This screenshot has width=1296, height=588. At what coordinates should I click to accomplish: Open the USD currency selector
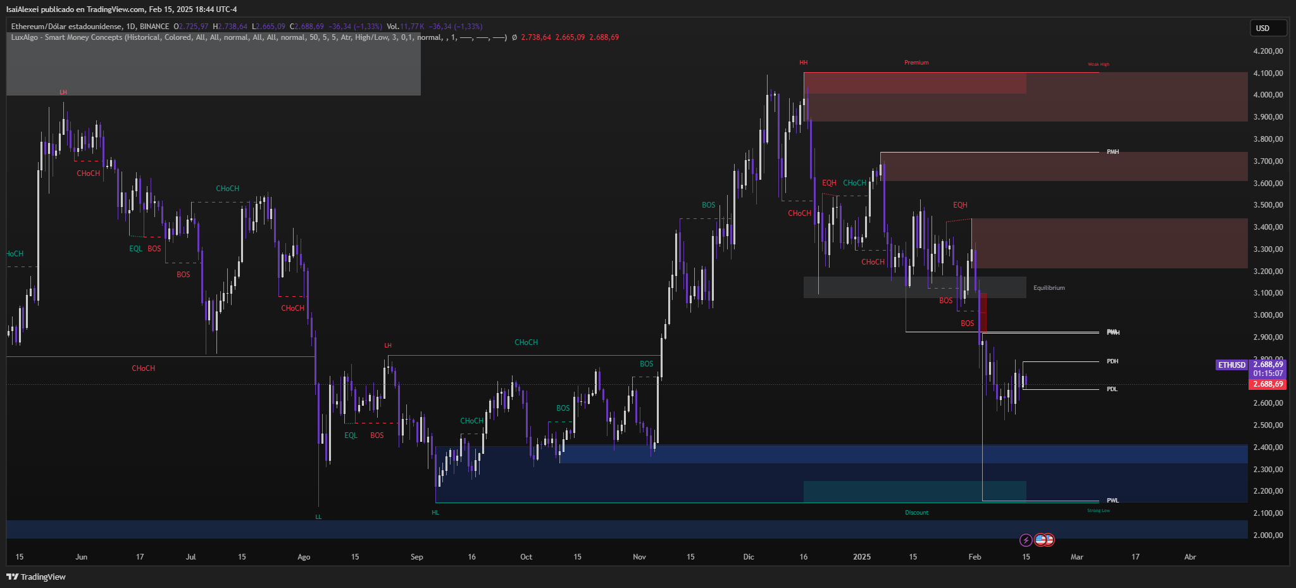click(x=1268, y=28)
